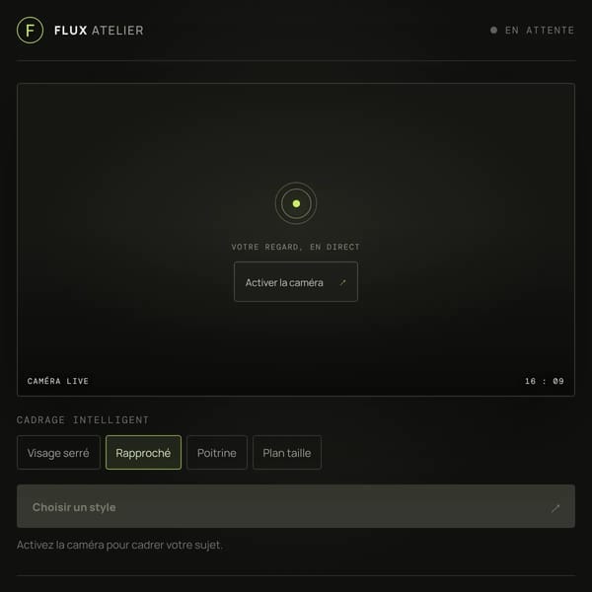Click the arrow icon in Choisir un style

tap(555, 508)
